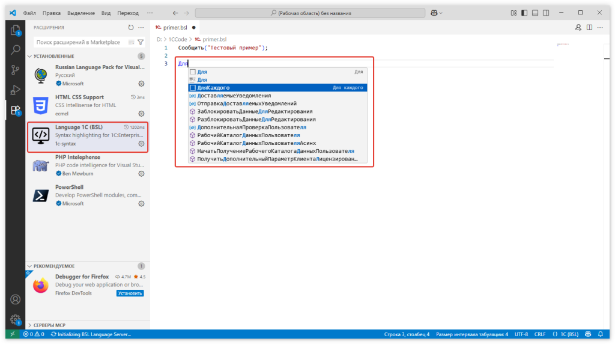Open the Правка menu
This screenshot has height=344, width=615.
52,13
